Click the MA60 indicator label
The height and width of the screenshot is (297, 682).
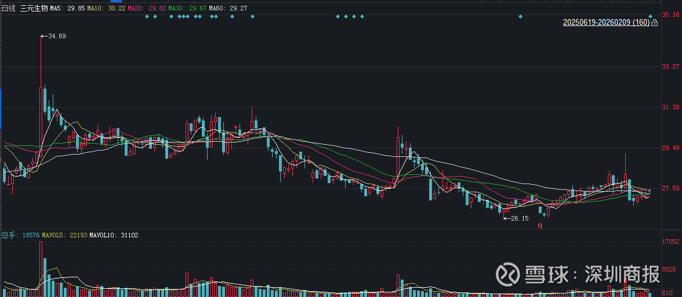click(227, 9)
